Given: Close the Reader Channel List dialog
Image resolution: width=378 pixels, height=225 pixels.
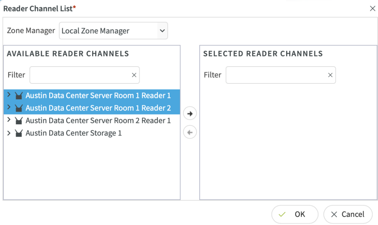Looking at the screenshot, I should [x=372, y=9].
